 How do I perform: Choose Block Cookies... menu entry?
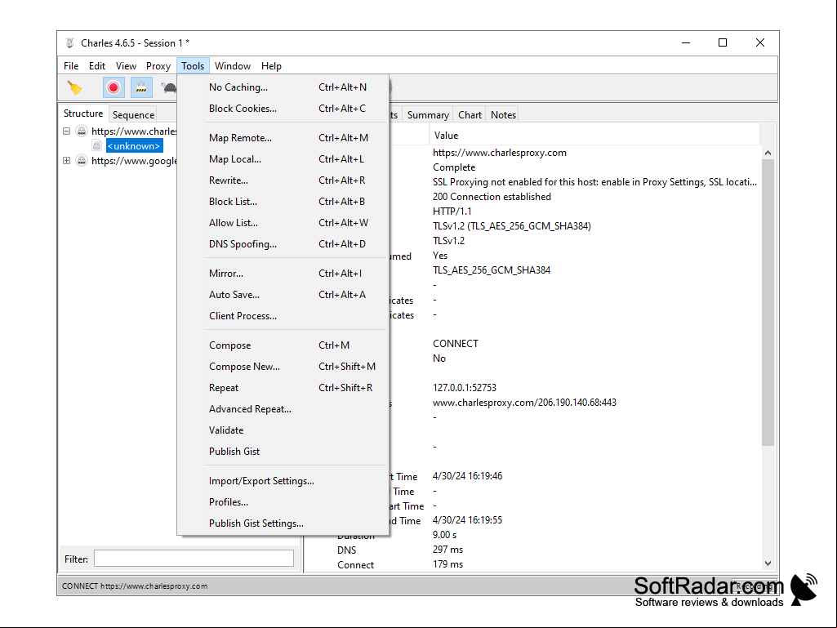click(x=283, y=109)
